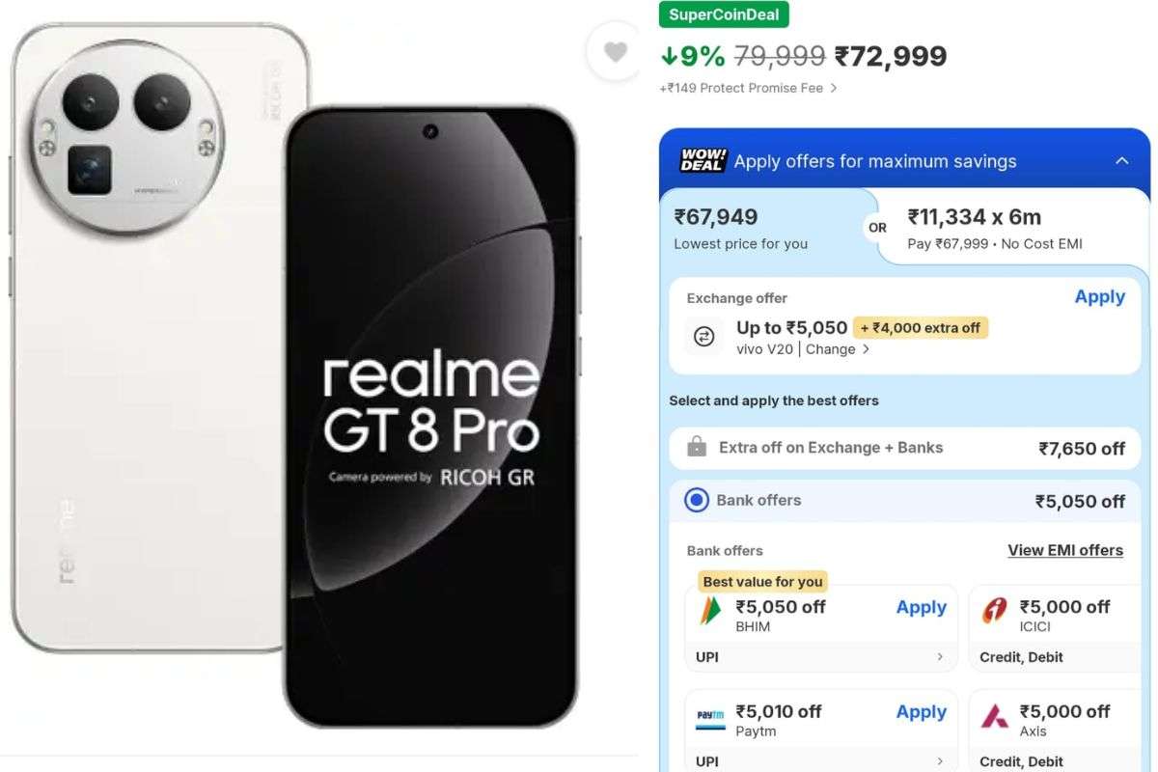Click the exchange offer circular arrows icon
The width and height of the screenshot is (1158, 772).
click(x=703, y=337)
